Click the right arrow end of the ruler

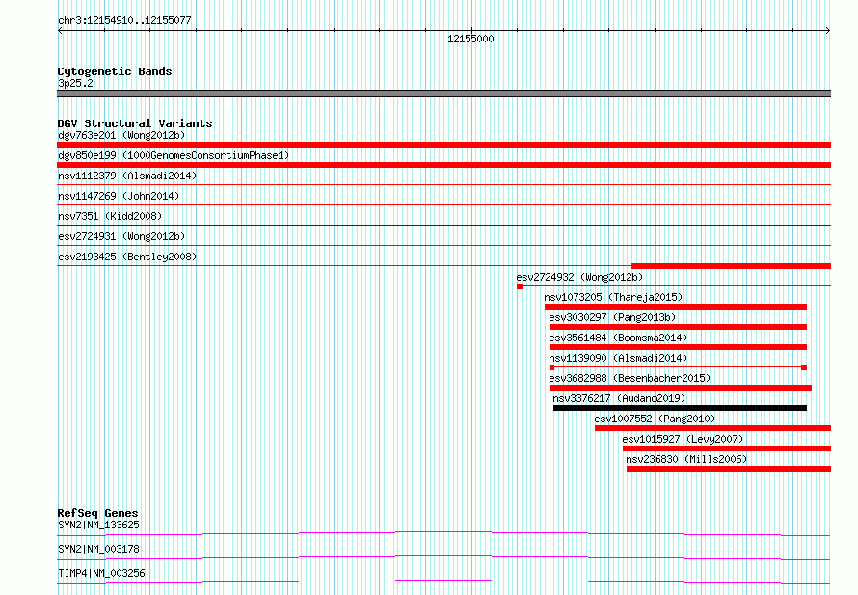click(x=828, y=31)
